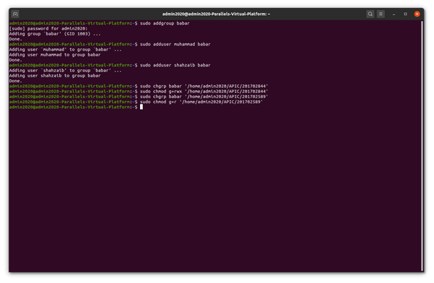The image size is (434, 283).
Task: Open the hamburger menu in title bar
Action: click(x=381, y=14)
